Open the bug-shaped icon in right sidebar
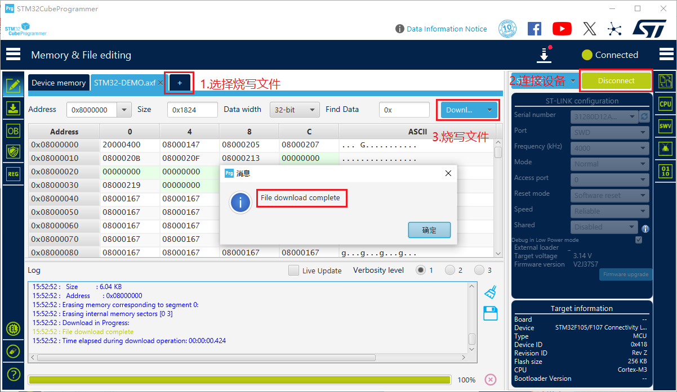 pos(665,148)
